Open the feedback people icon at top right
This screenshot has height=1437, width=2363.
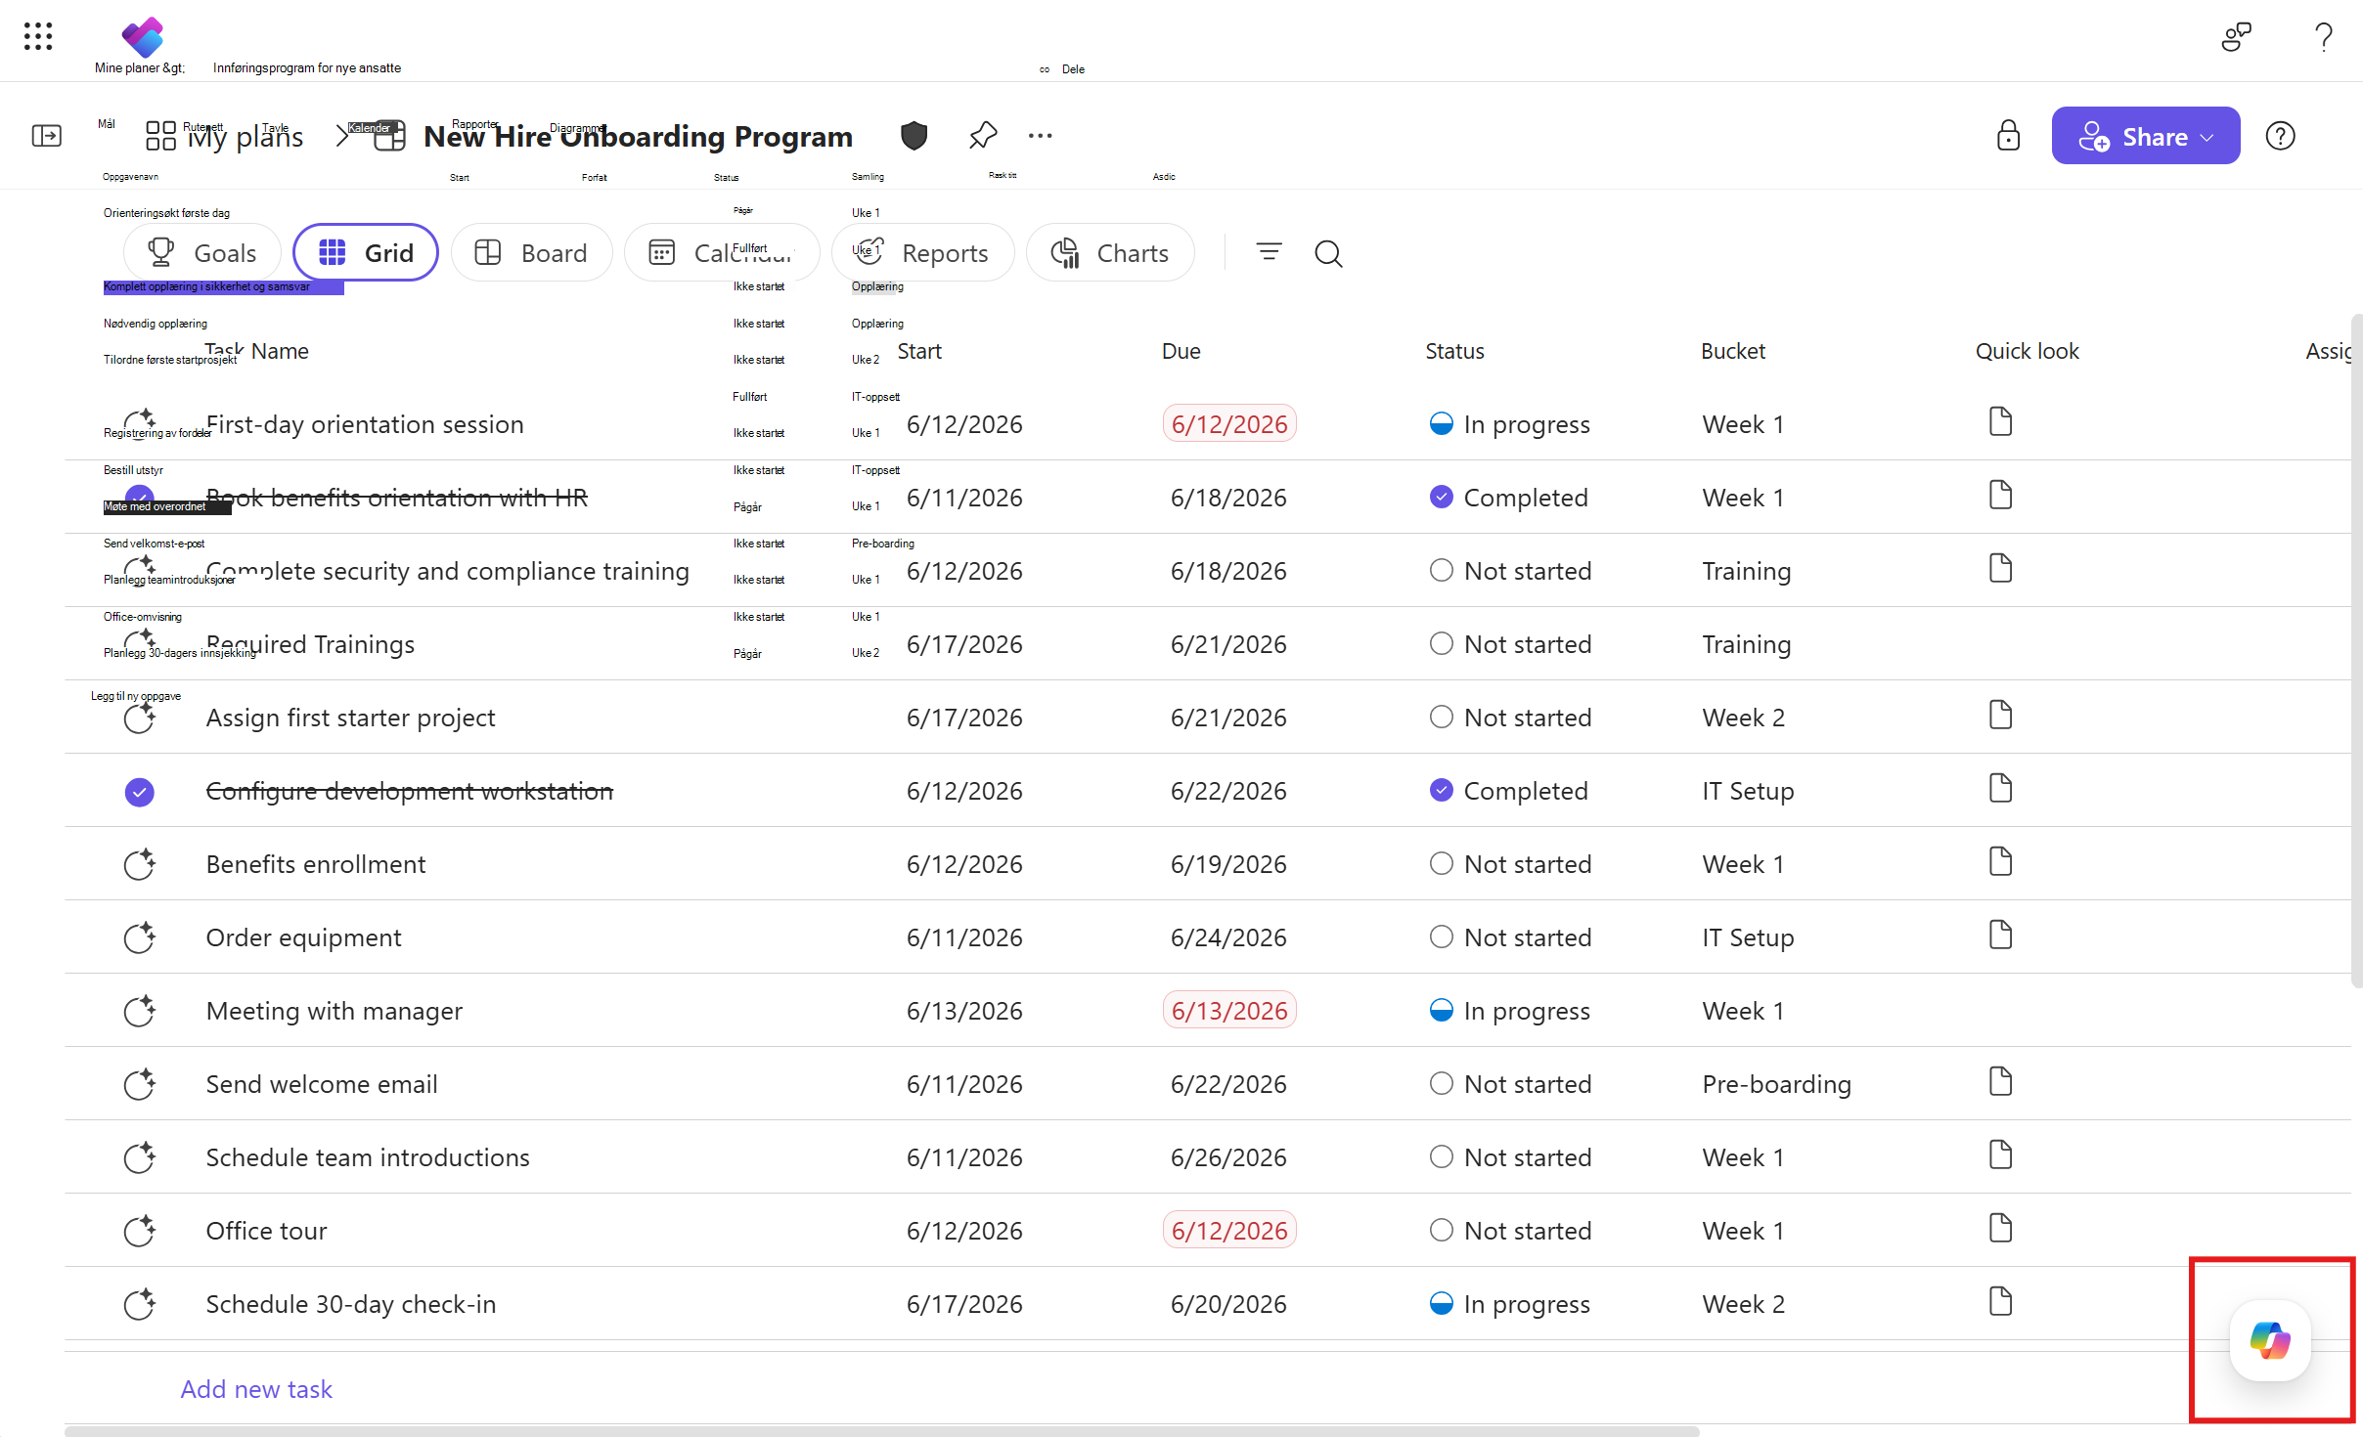tap(2236, 37)
